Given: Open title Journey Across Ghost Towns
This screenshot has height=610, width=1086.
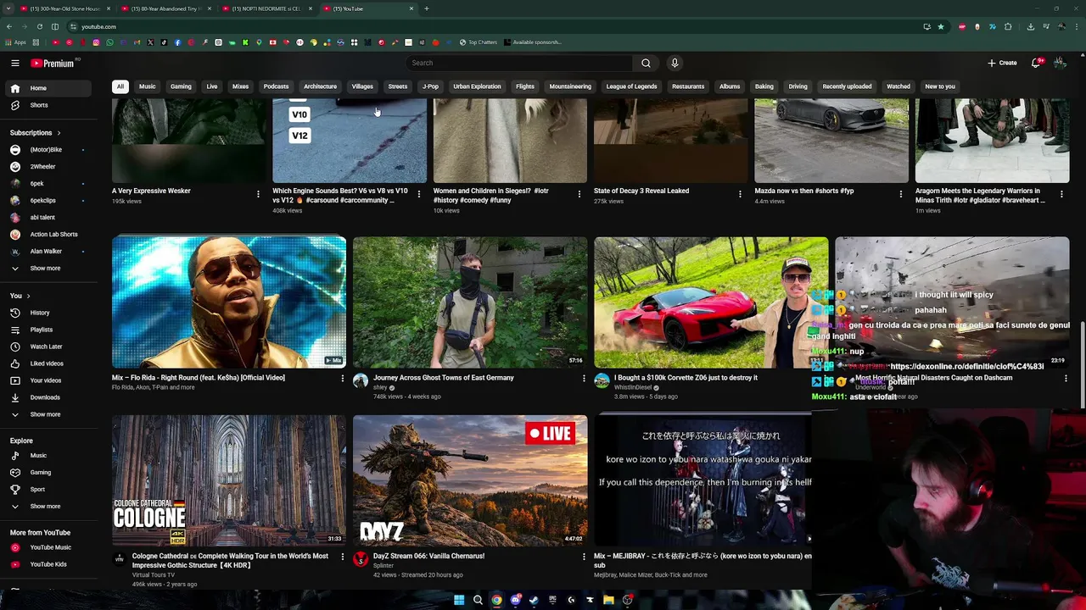Looking at the screenshot, I should pyautogui.click(x=443, y=378).
